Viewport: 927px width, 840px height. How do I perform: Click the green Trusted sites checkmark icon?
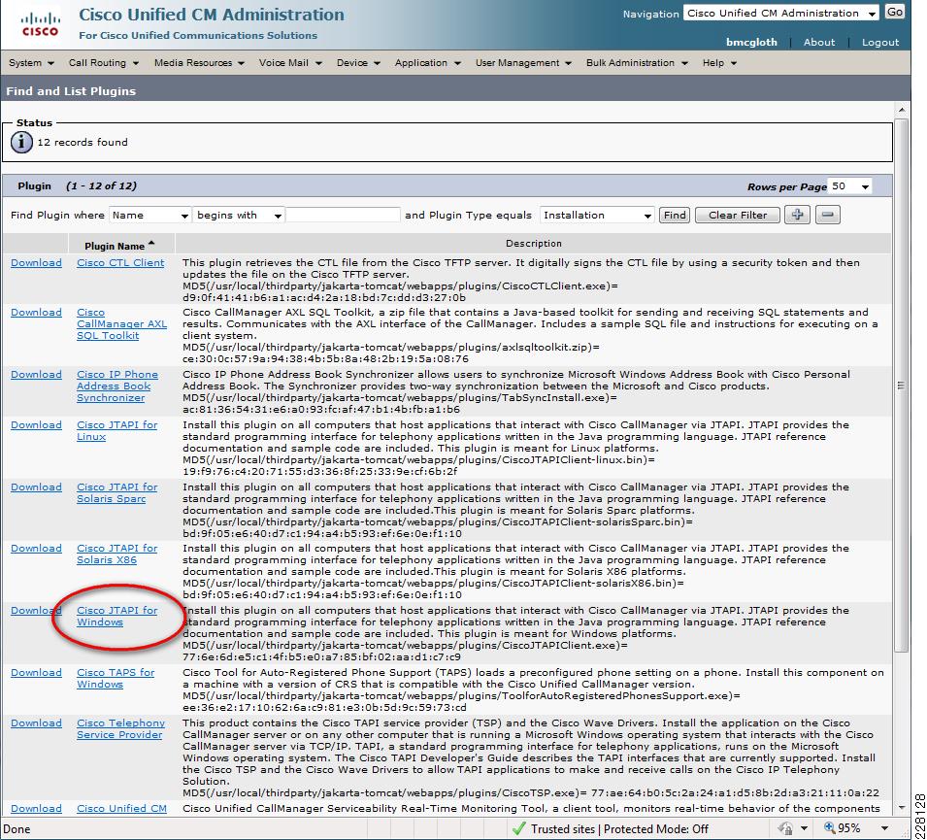518,828
